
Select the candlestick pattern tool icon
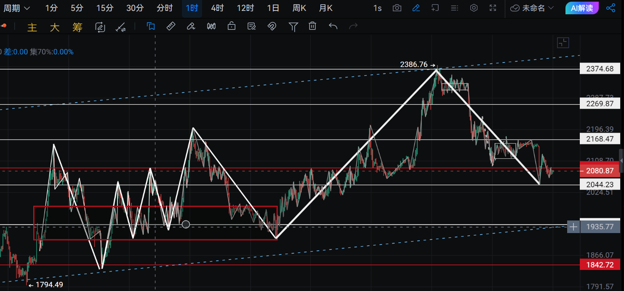(211, 26)
